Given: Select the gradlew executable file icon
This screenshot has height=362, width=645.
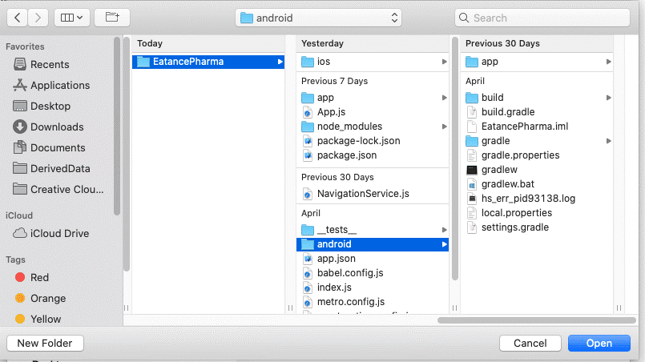Looking at the screenshot, I should click(472, 170).
